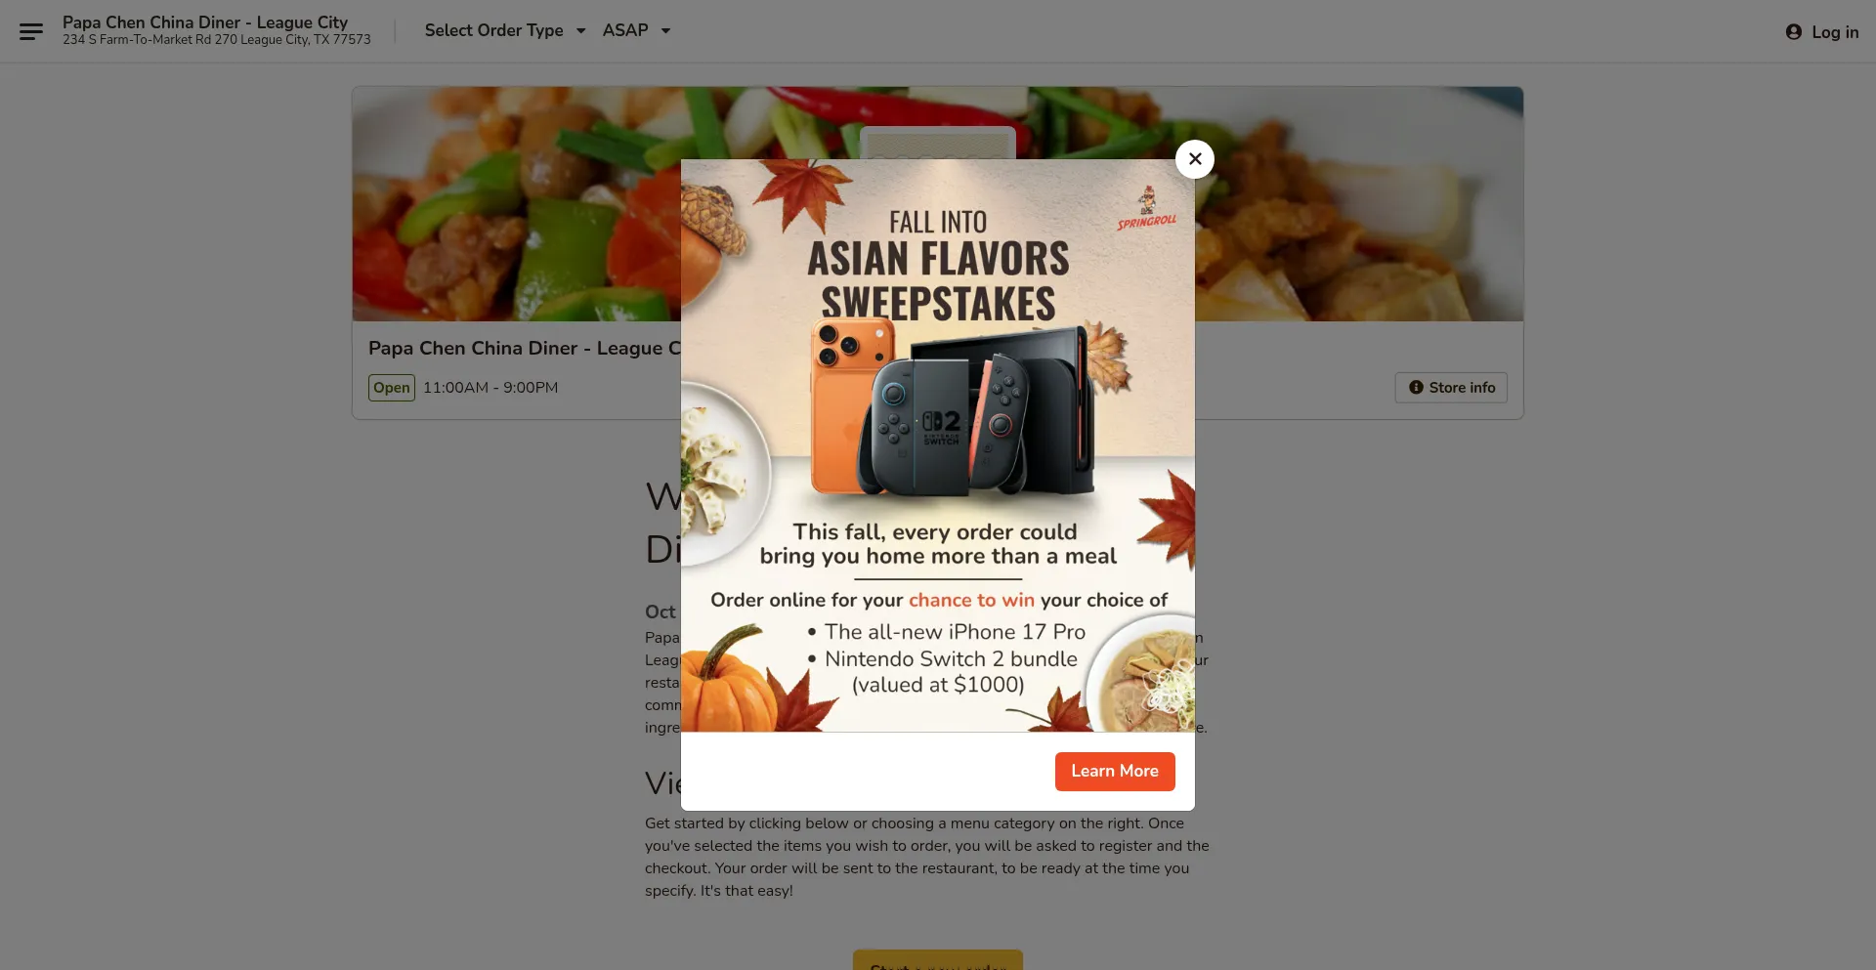Click the restaurant food banner photo

pyautogui.click(x=518, y=204)
